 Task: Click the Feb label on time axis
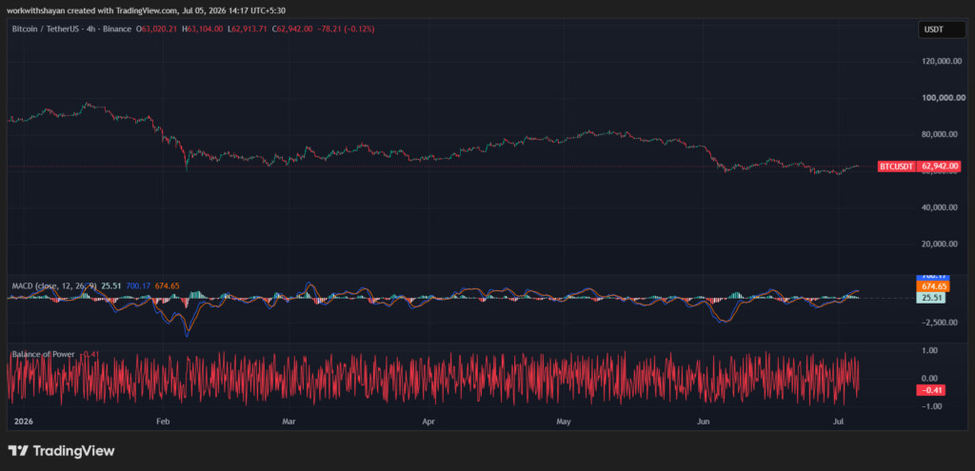(163, 422)
